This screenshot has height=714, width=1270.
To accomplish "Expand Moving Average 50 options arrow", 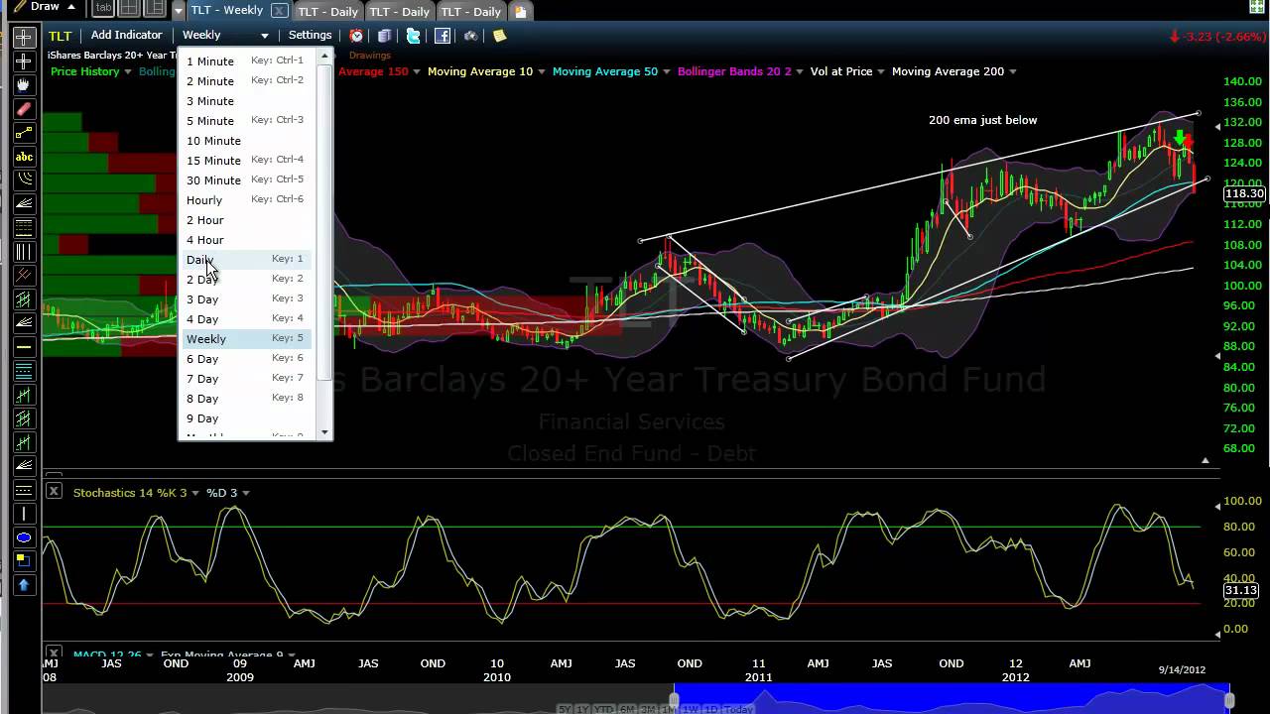I will pos(668,71).
